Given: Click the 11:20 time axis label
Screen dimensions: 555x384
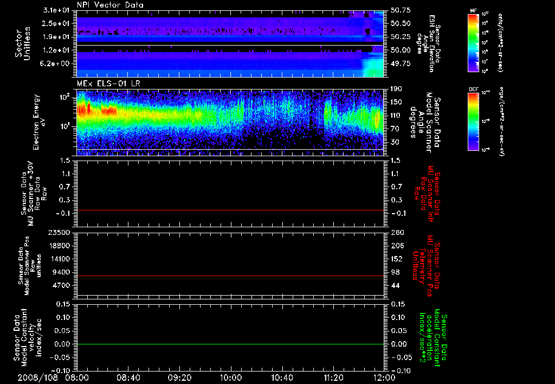Looking at the screenshot, I should (x=333, y=377).
